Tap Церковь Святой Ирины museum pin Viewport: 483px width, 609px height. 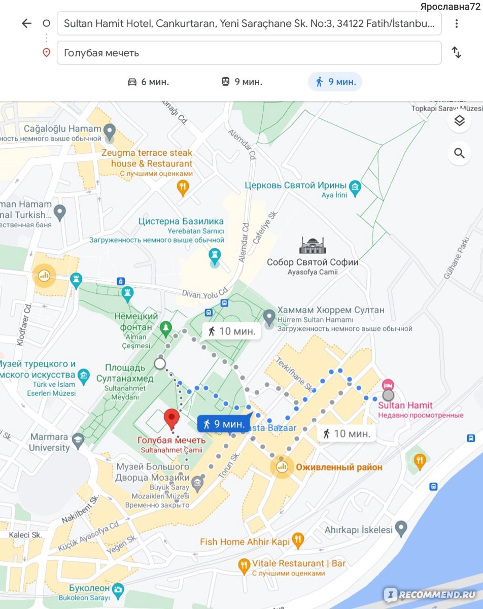355,188
